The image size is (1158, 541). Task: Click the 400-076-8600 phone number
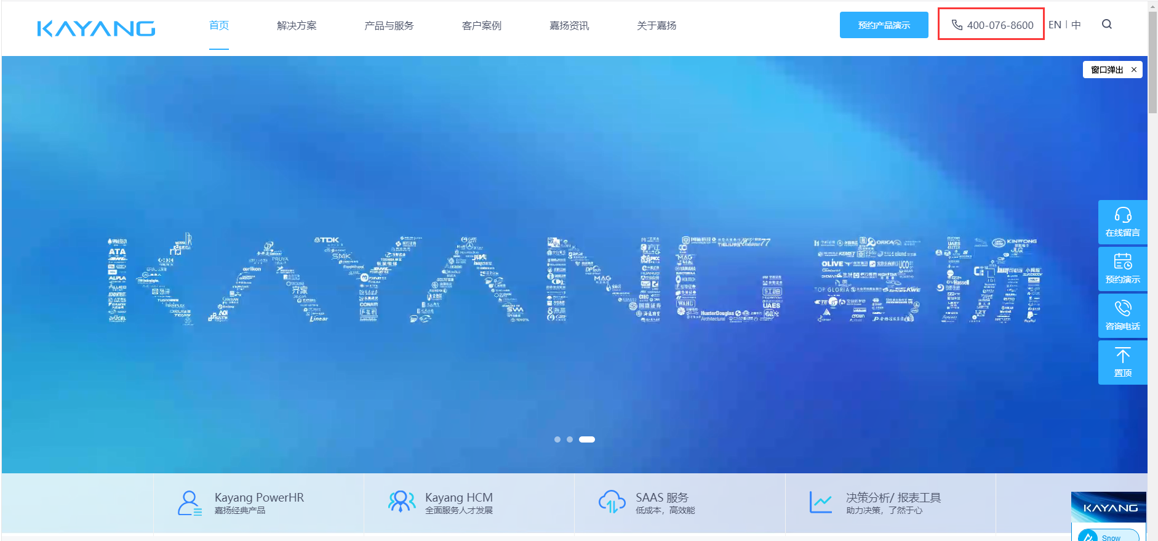tap(1000, 25)
